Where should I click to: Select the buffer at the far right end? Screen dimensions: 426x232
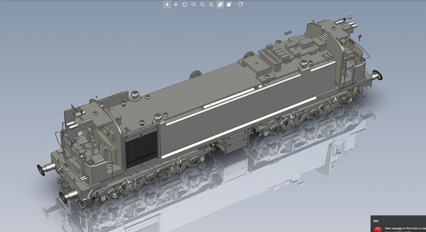pyautogui.click(x=377, y=76)
